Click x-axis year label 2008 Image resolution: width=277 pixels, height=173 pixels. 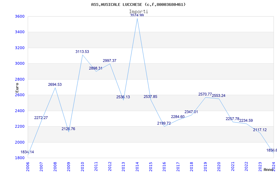[55, 166]
